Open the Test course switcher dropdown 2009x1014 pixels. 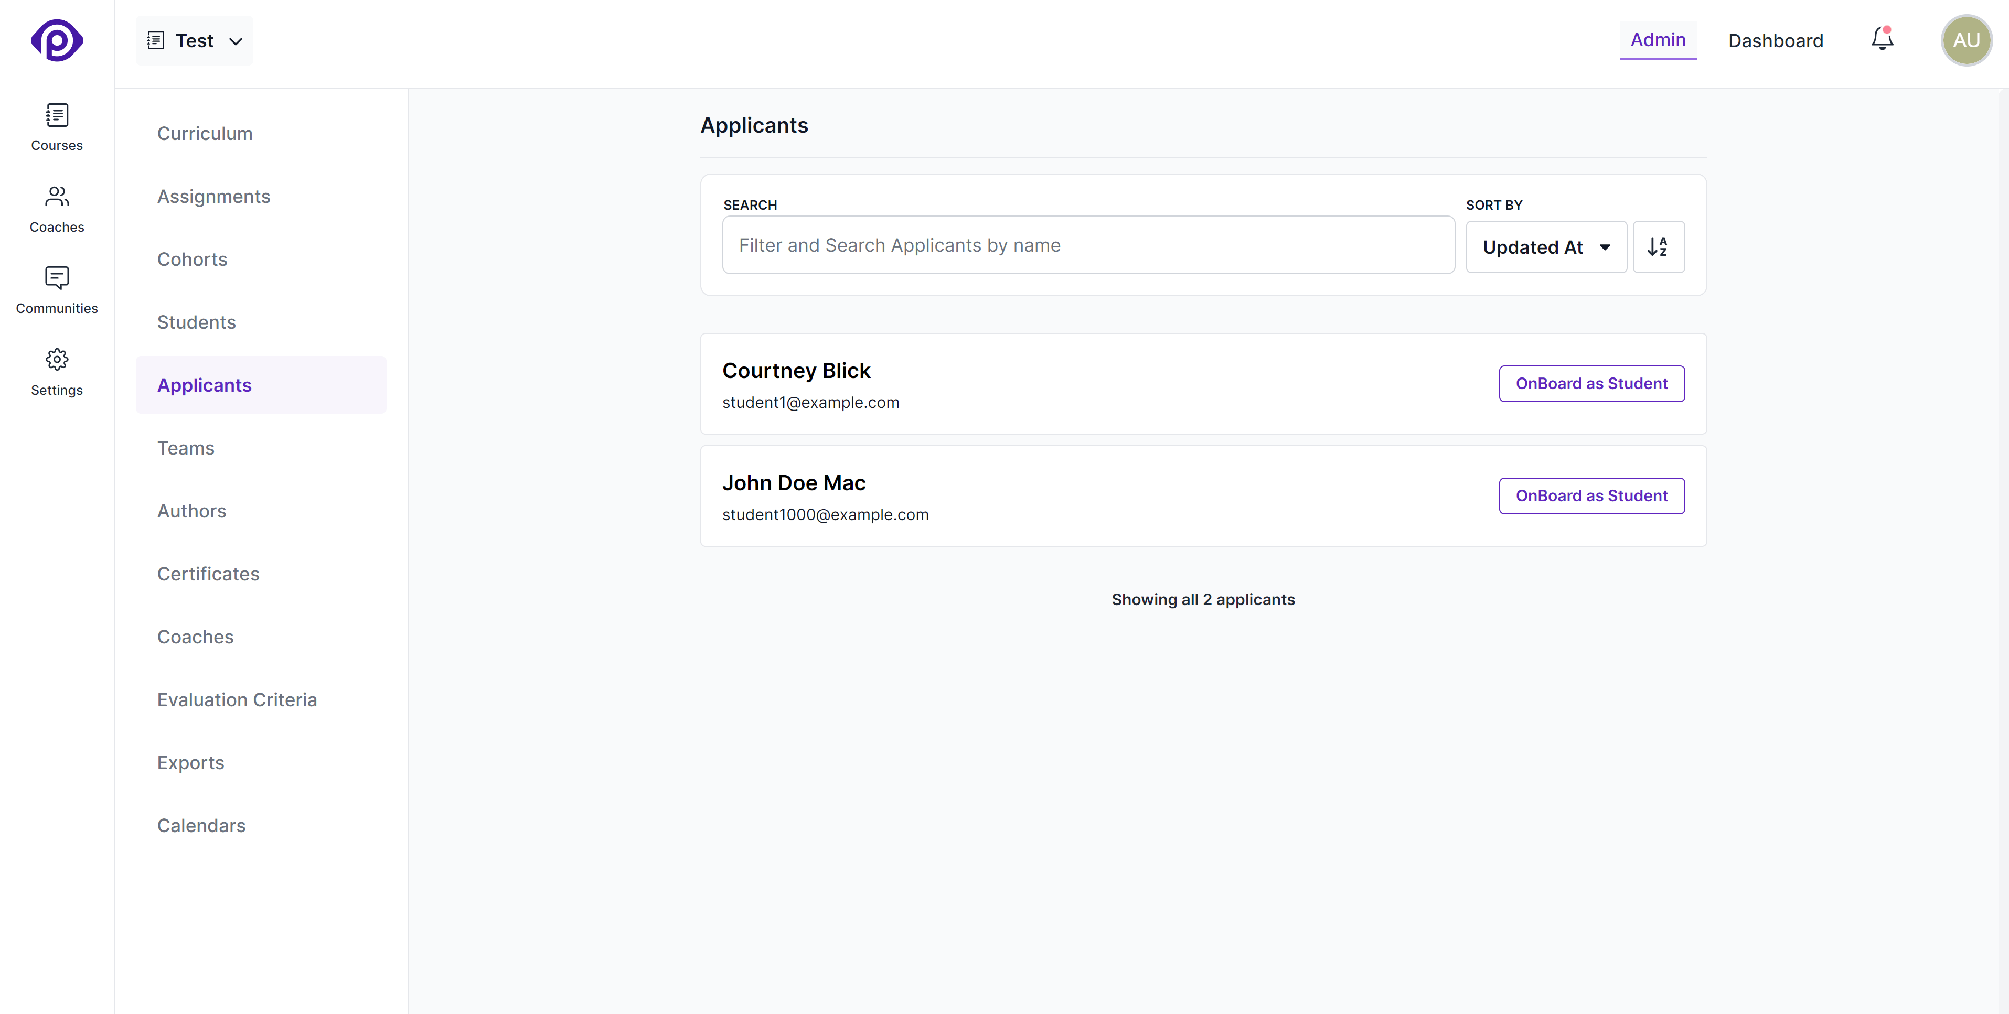194,40
